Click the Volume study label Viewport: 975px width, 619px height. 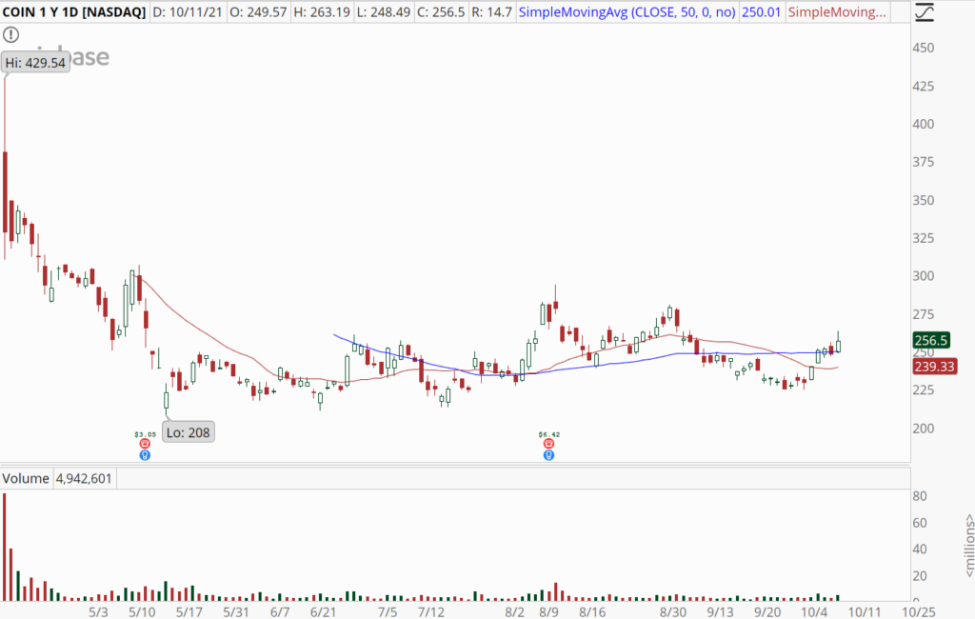(x=26, y=478)
